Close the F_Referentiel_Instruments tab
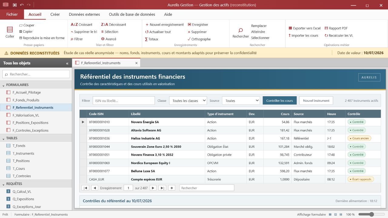This screenshot has width=388, height=218. coord(136,63)
